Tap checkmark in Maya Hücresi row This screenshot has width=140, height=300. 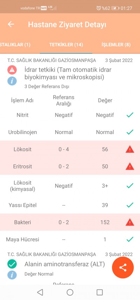coord(130,239)
